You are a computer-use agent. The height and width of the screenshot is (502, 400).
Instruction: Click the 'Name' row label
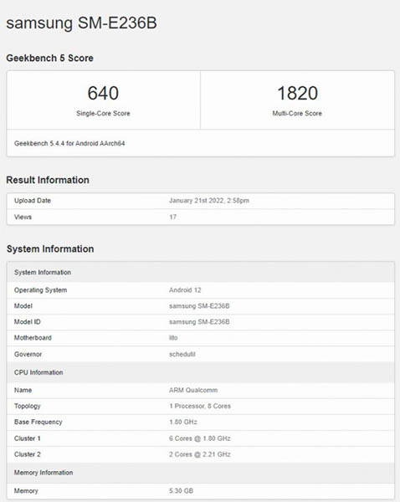23,390
